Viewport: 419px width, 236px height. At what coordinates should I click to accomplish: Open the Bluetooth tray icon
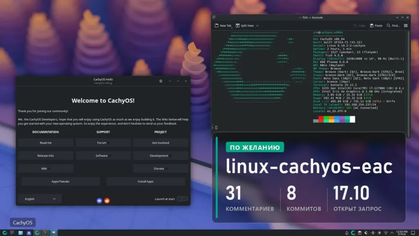click(373, 233)
